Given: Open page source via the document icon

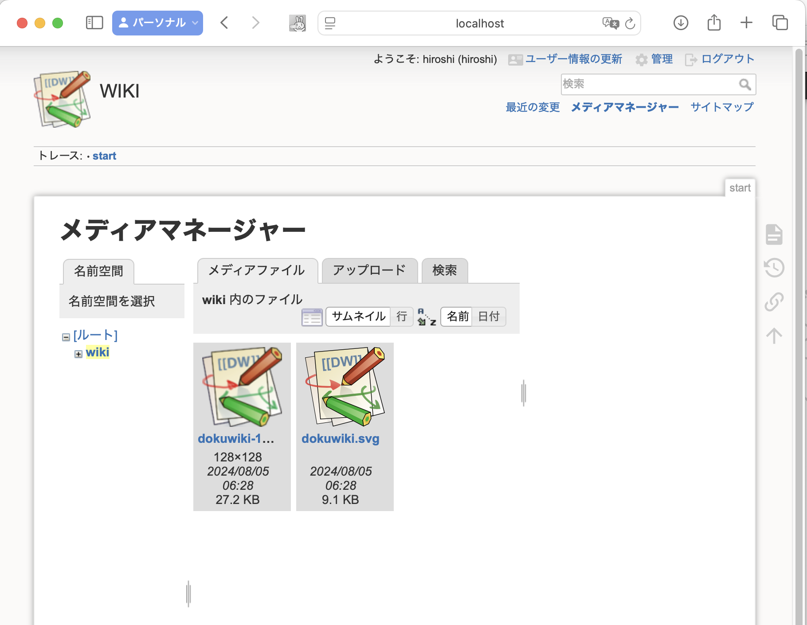Looking at the screenshot, I should (x=774, y=234).
